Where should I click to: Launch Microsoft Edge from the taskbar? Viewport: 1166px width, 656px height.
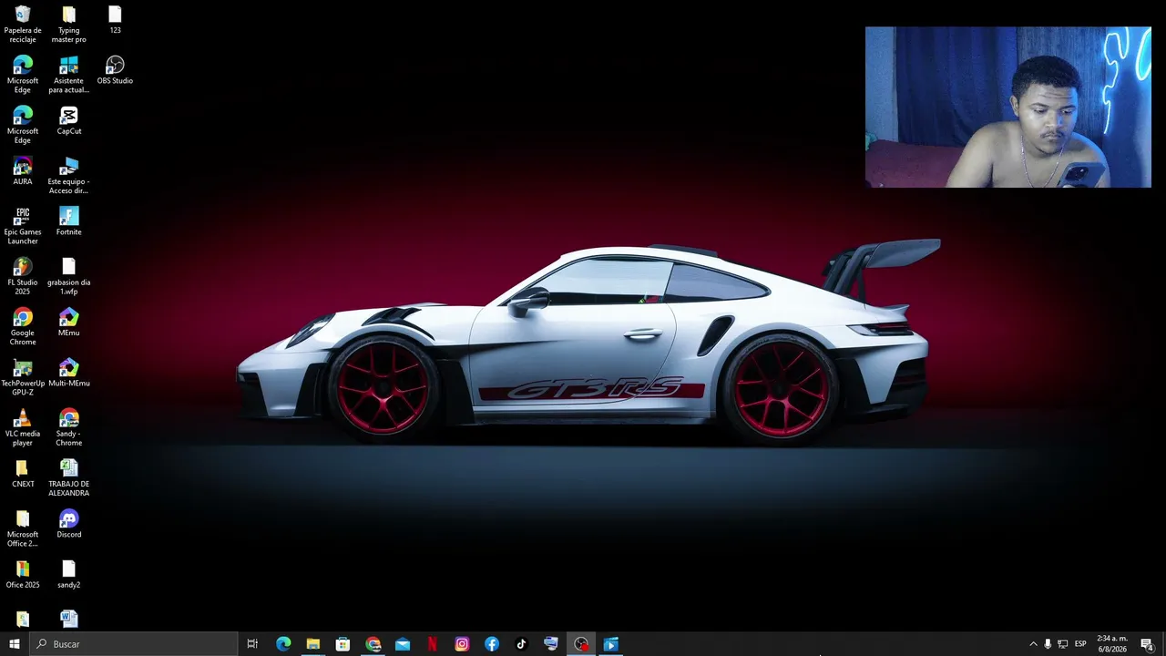[x=283, y=644]
